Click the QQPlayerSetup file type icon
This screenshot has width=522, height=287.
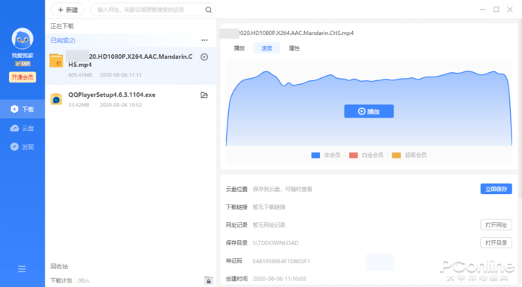56,99
